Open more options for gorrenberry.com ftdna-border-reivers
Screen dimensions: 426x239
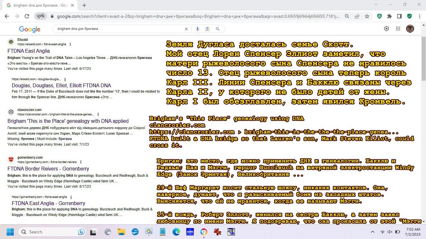coord(81,162)
